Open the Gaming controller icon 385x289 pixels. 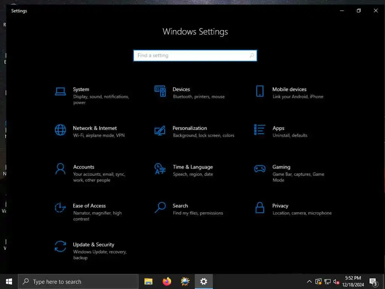click(259, 169)
